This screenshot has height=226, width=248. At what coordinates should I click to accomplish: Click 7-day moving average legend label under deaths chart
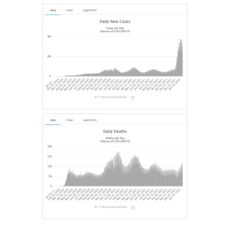click(x=113, y=207)
